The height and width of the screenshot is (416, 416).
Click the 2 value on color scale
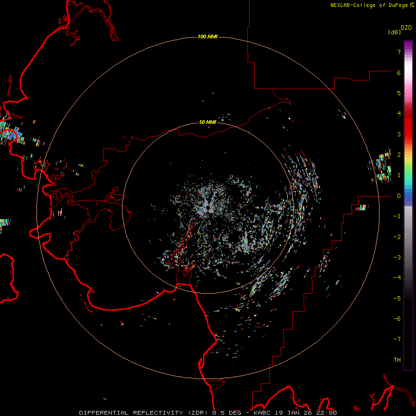[x=399, y=155]
